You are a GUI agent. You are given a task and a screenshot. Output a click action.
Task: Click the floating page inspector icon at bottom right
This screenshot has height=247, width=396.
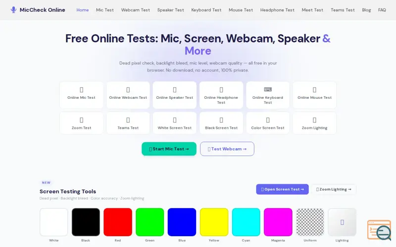[x=379, y=230]
